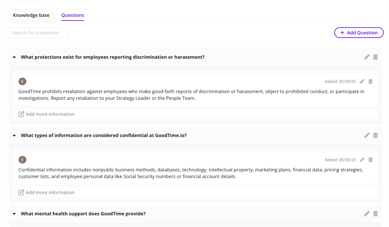
Task: Switch to the Knowledge base tab
Action: 31,15
